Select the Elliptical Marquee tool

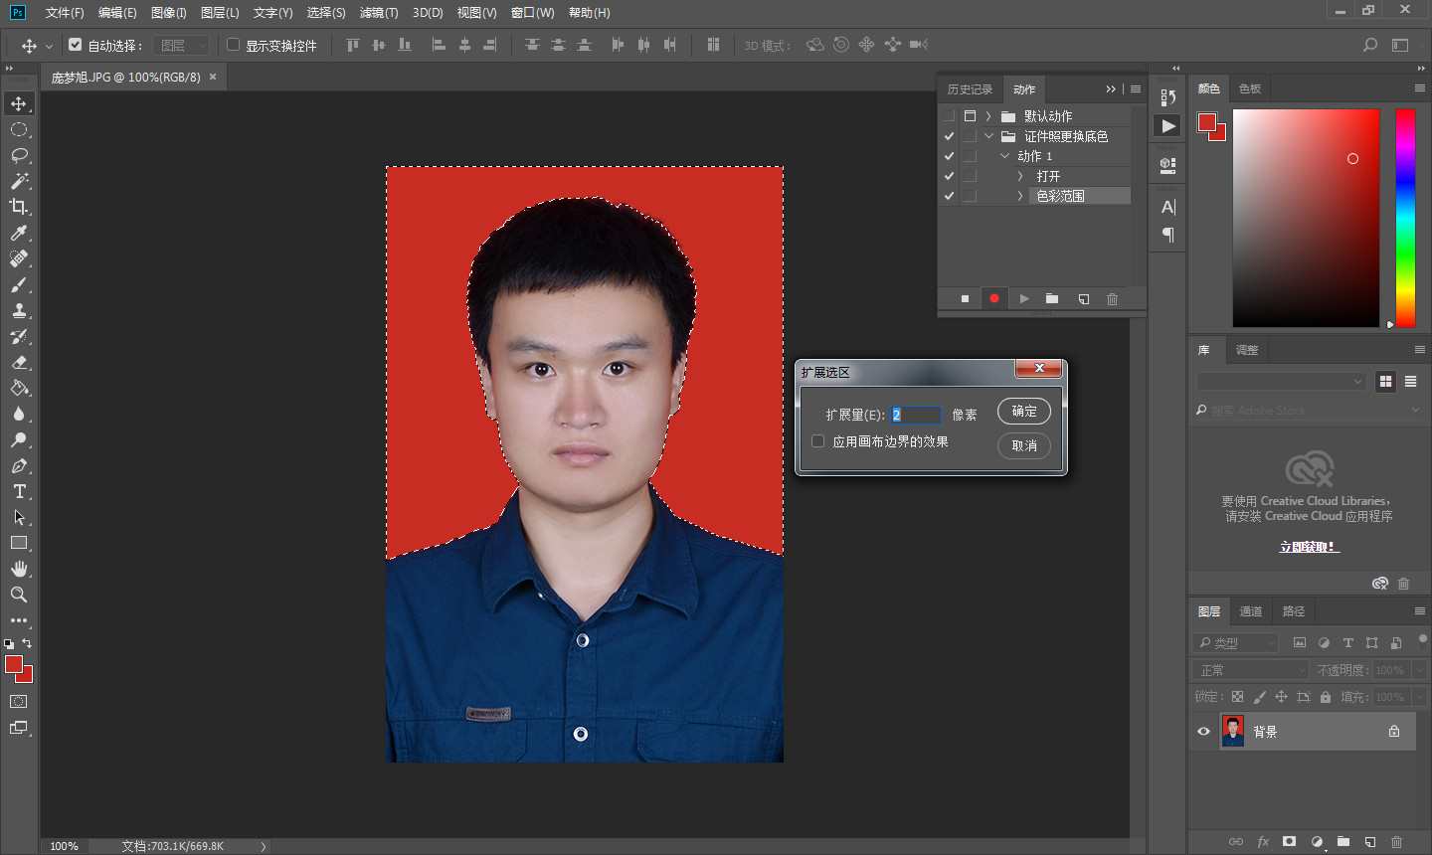19,129
